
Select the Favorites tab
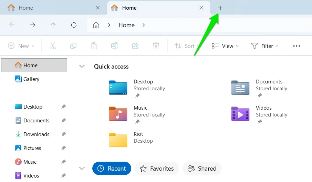click(157, 169)
